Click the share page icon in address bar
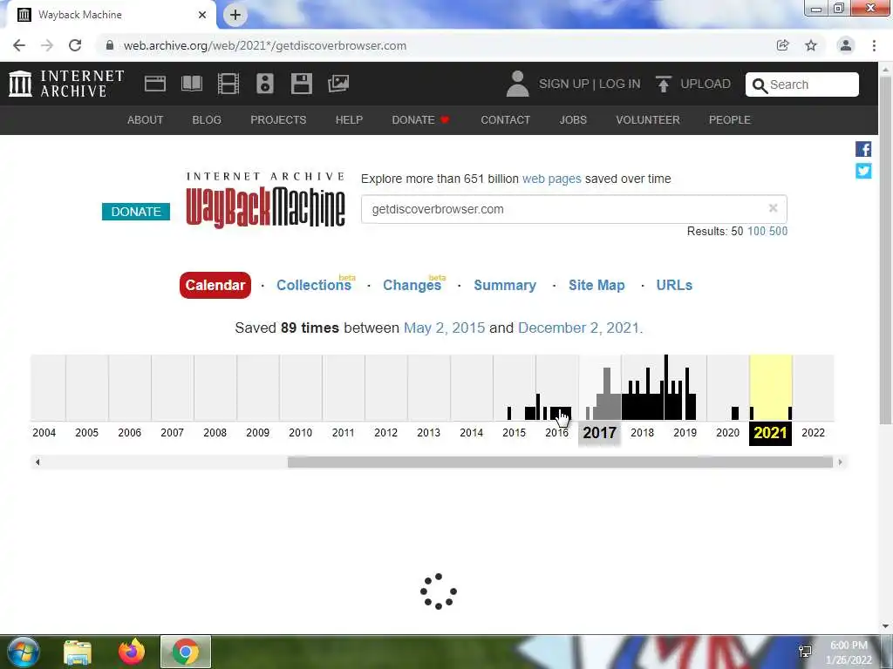Viewport: 893px width, 669px height. click(782, 45)
